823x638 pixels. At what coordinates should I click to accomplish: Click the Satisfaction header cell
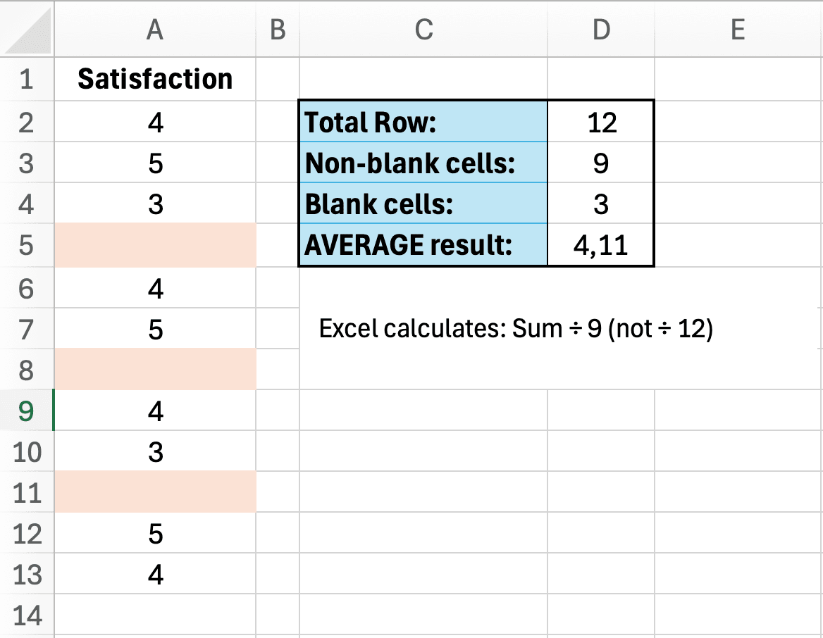[155, 79]
